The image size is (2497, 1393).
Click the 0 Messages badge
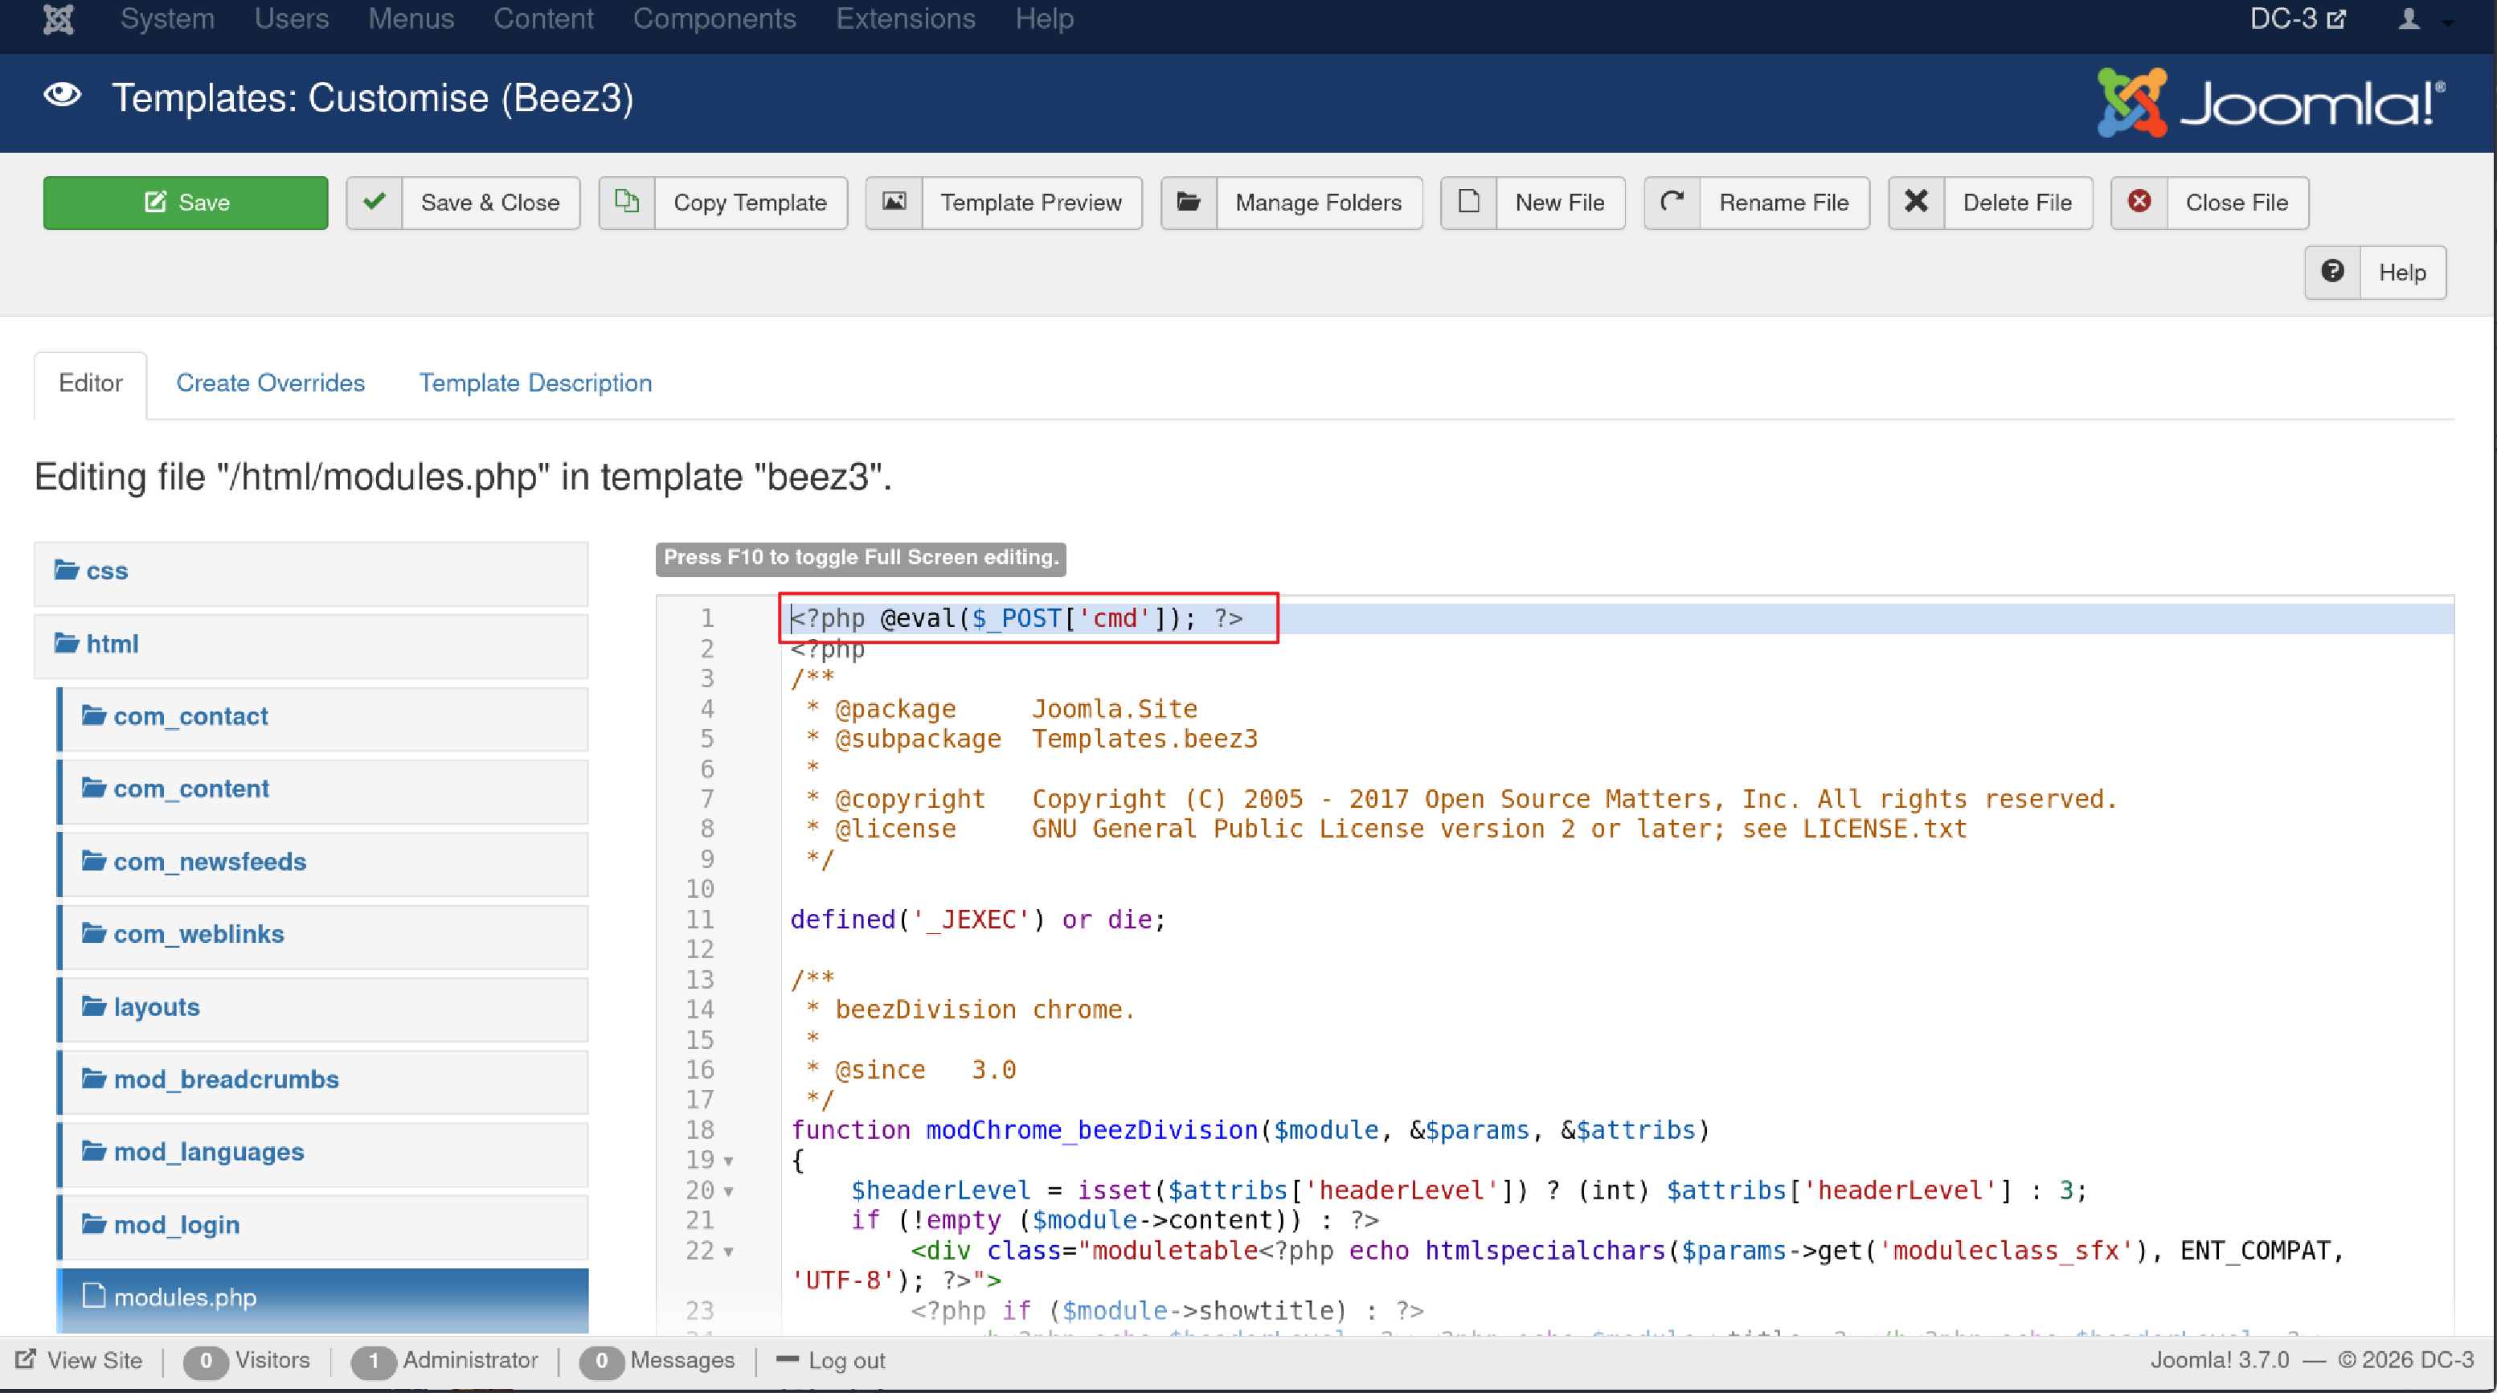601,1361
